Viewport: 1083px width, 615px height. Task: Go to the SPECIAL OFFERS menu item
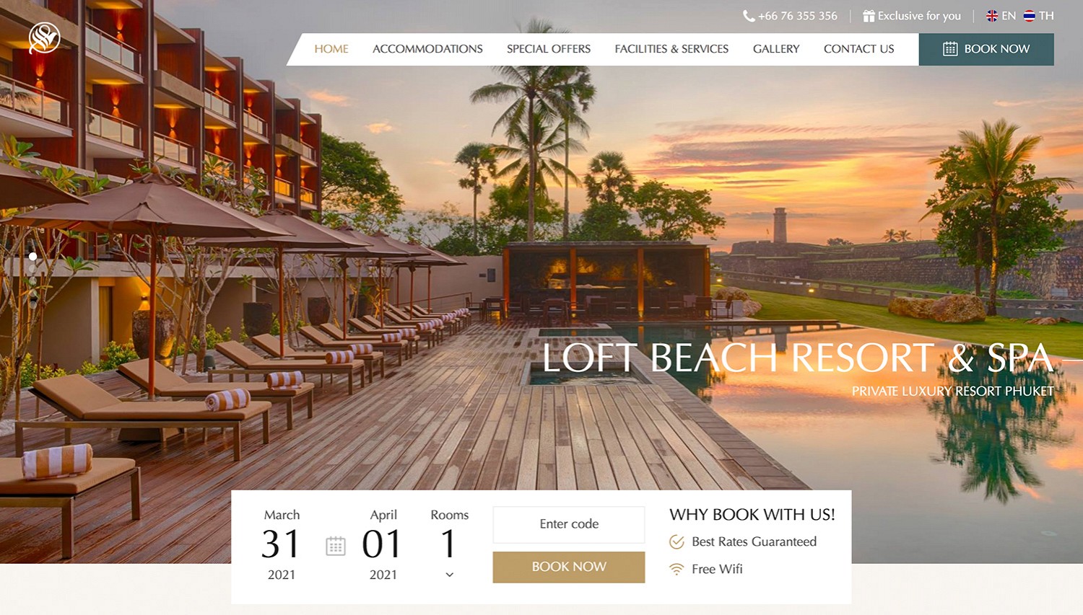549,49
